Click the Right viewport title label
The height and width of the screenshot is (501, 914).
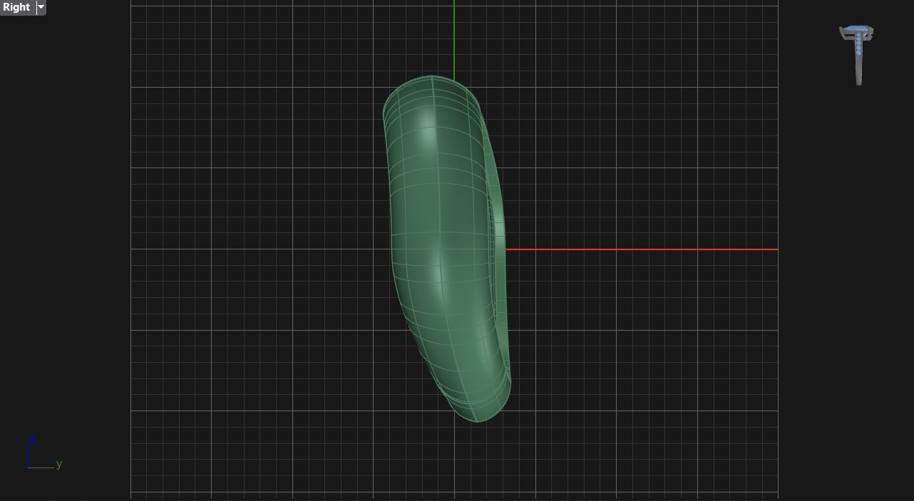[16, 7]
